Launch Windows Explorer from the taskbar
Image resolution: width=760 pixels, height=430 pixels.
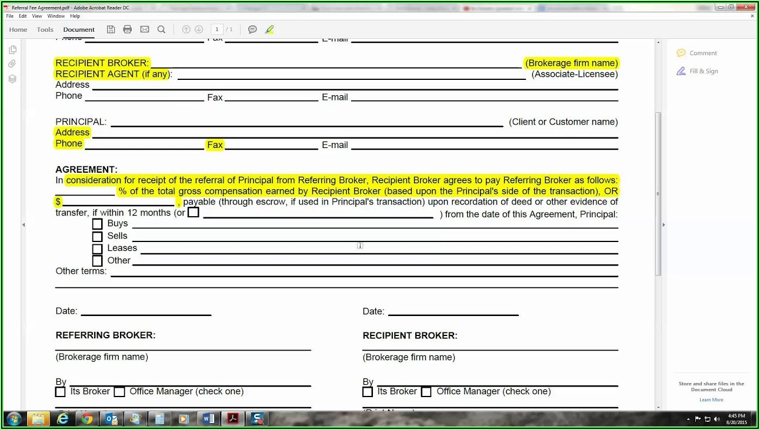coord(38,419)
